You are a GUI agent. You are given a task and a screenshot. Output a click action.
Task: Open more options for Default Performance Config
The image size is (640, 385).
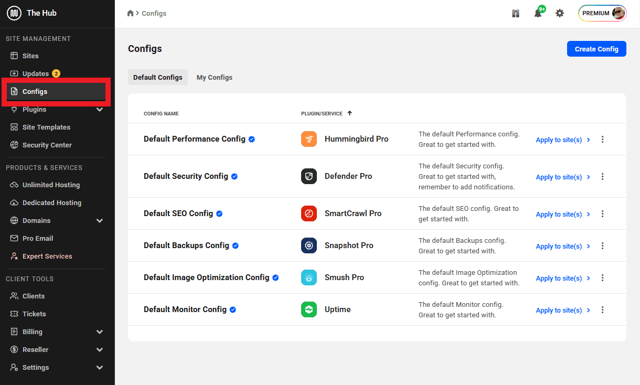tap(602, 140)
